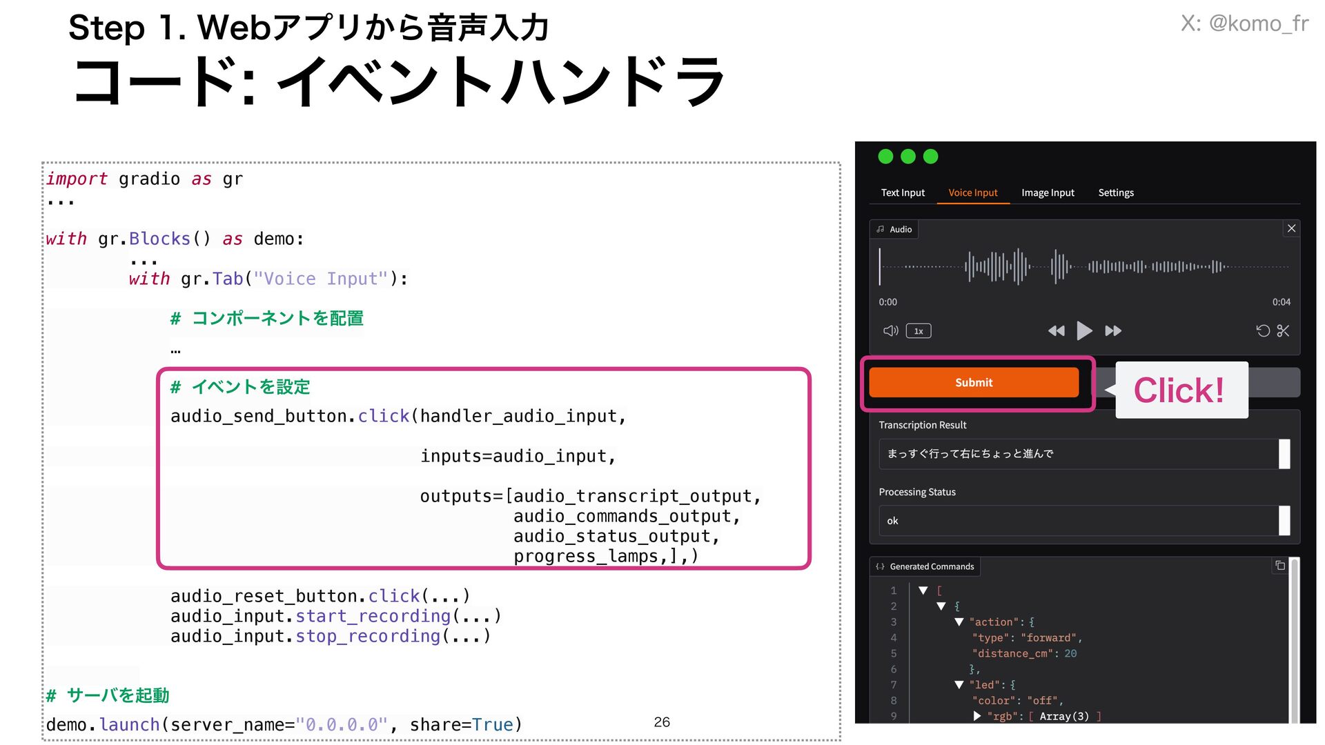Open the Settings tab
Viewport: 1325px width, 745px height.
[x=1116, y=193]
